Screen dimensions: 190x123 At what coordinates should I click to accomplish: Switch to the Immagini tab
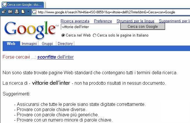click(29, 44)
